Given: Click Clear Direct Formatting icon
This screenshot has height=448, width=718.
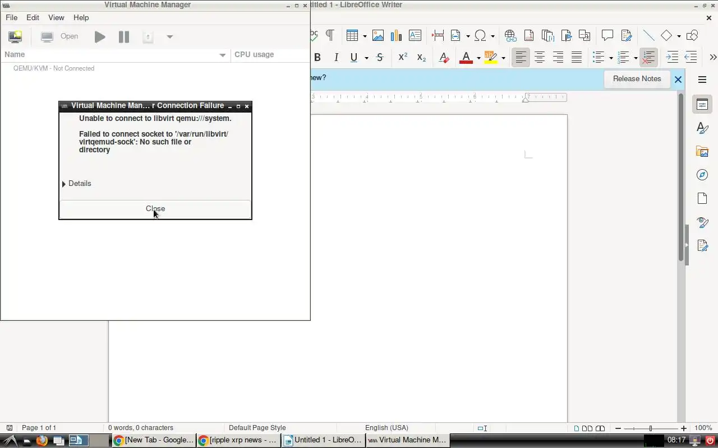Looking at the screenshot, I should click(444, 57).
